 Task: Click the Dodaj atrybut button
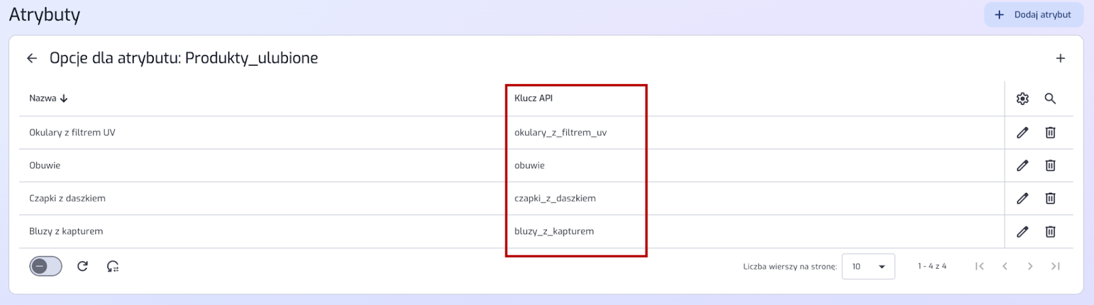click(1033, 14)
